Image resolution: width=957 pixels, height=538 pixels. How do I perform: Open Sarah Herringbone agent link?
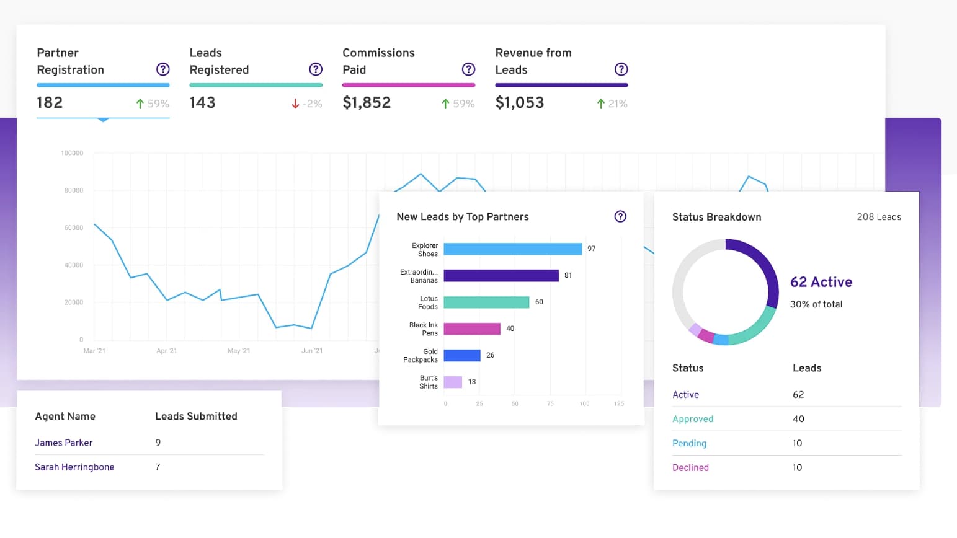point(74,467)
